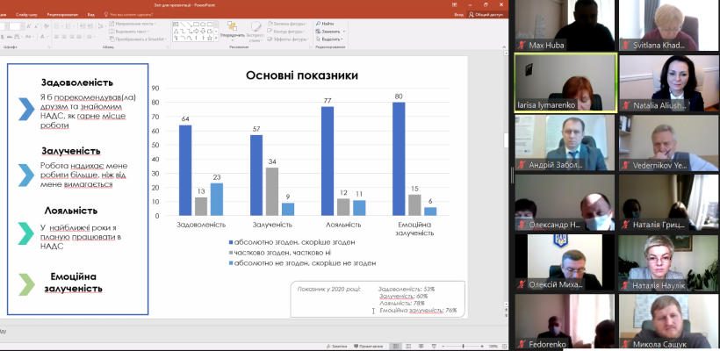Screen dimensions: 720x351
Task: Open the View (Вид) tab
Action: 91,15
